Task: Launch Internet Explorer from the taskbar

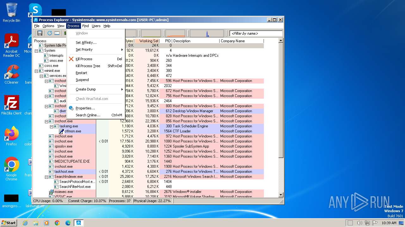Action: click(x=25, y=223)
